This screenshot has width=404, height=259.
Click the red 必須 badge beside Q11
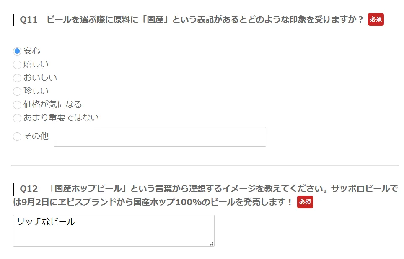(376, 20)
